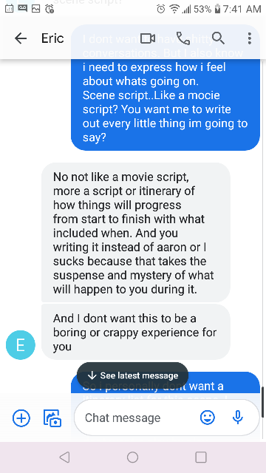
Task: Select the blue "Scene script..Like a mocie script" message
Action: point(166,87)
